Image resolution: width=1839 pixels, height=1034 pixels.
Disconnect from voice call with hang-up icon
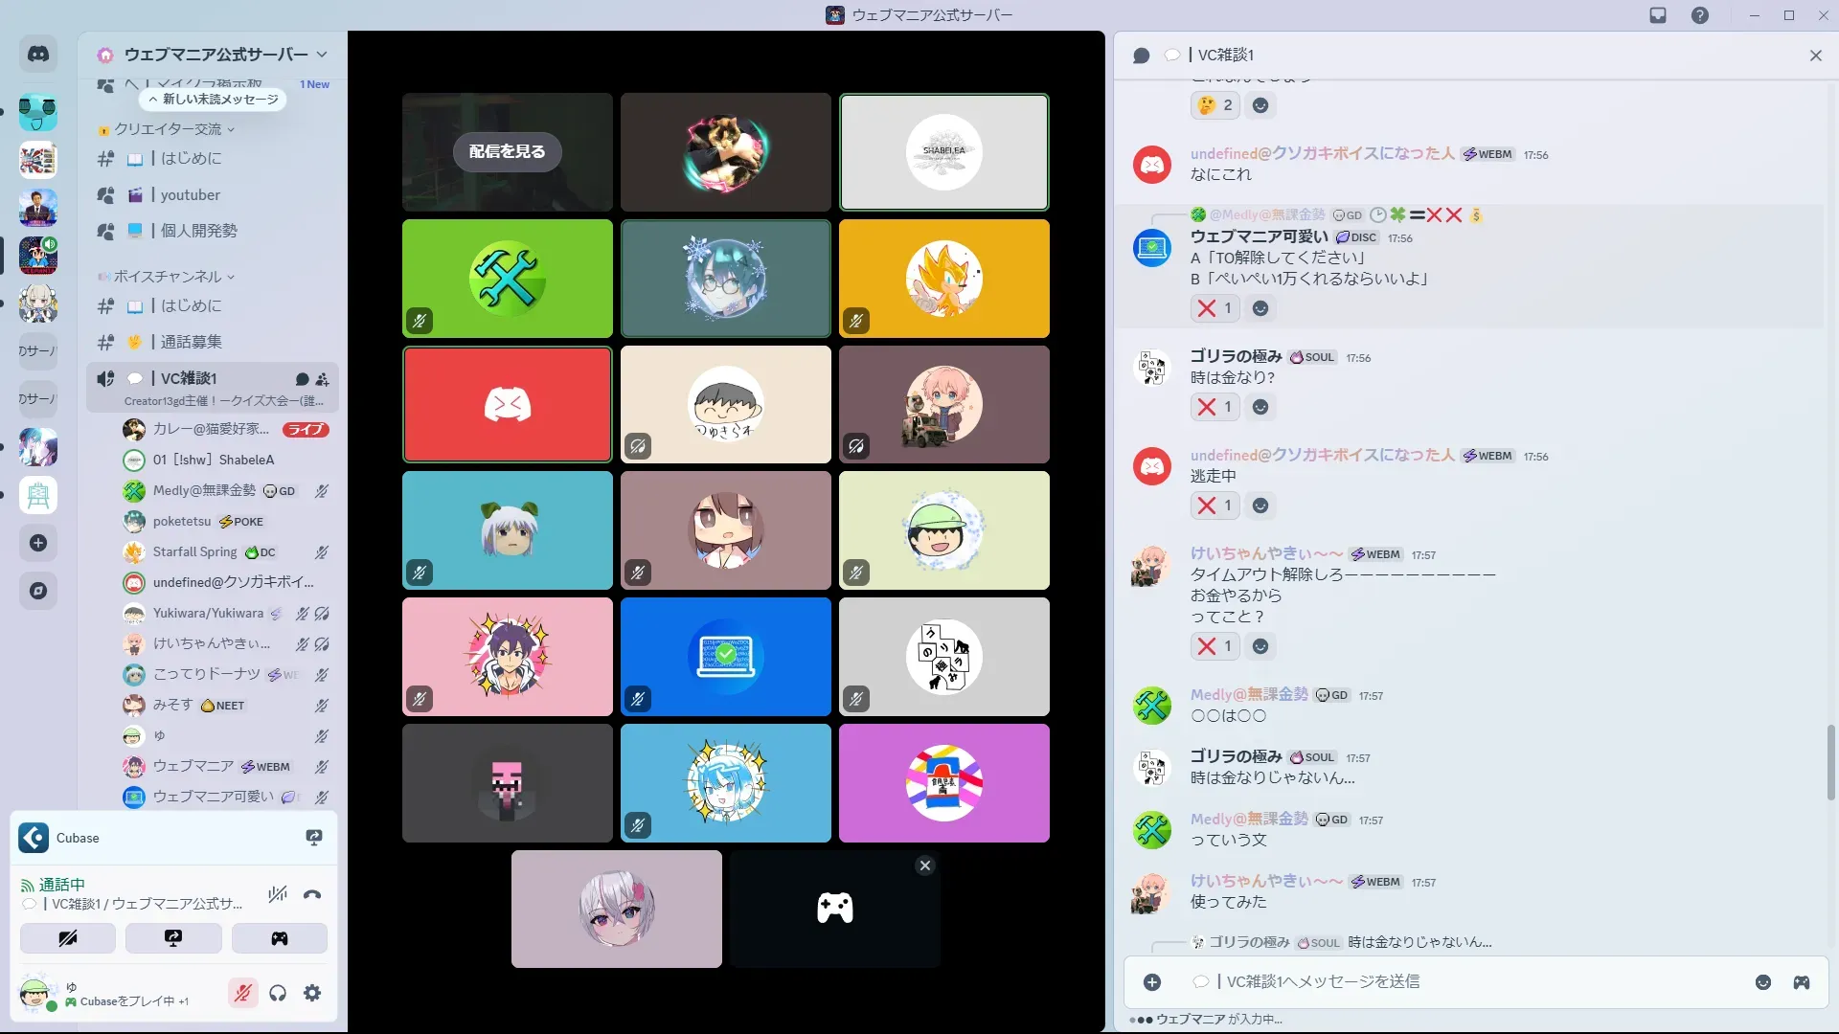tap(312, 894)
